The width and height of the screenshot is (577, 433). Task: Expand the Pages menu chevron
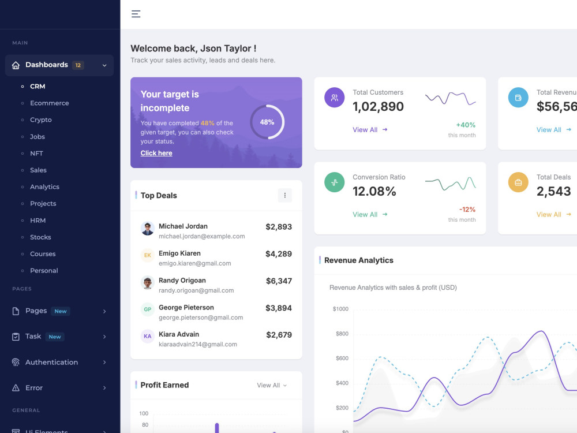tap(104, 312)
